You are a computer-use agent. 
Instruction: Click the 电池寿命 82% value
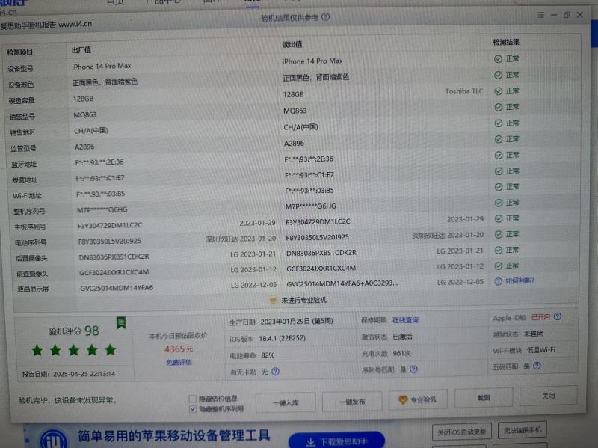268,355
